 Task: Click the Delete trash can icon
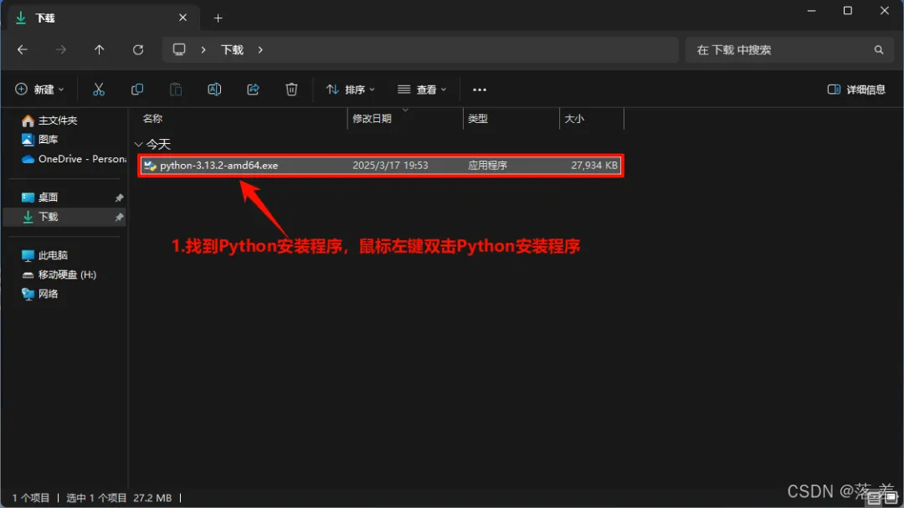(292, 90)
